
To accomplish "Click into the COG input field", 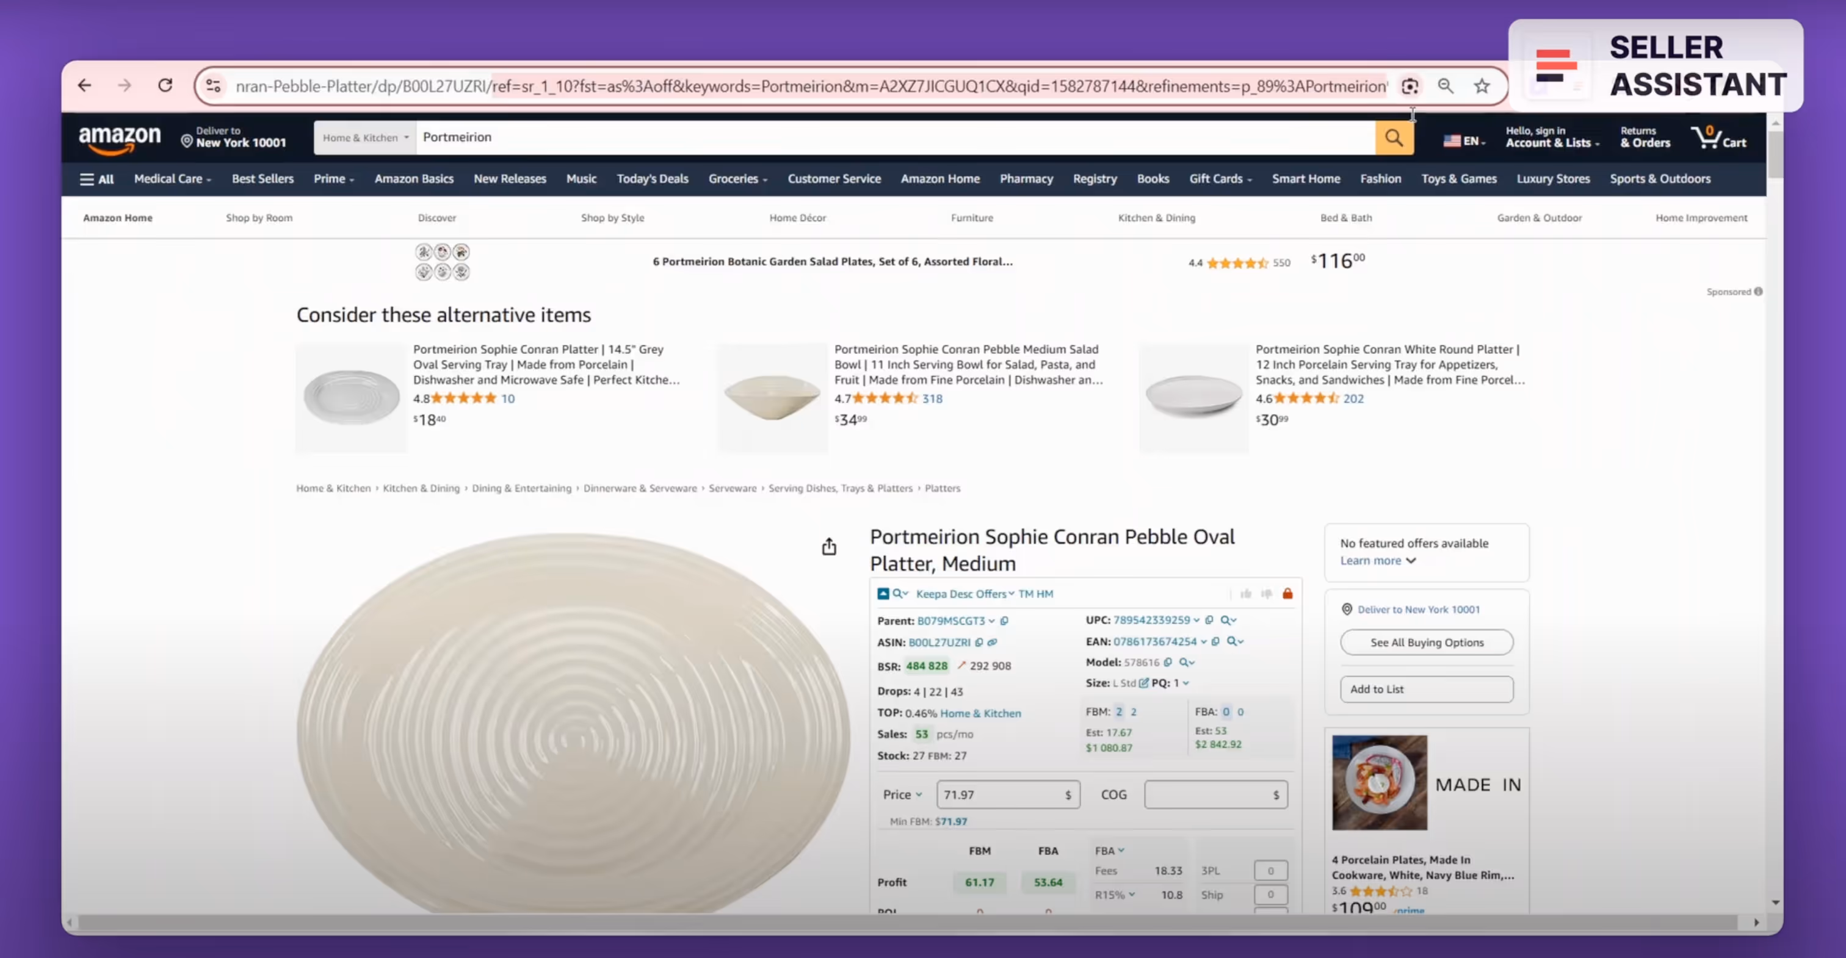I will (x=1215, y=794).
